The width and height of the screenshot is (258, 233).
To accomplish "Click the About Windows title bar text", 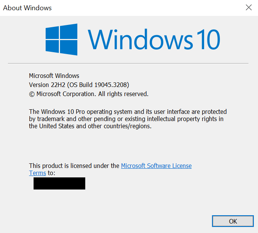I will pos(27,8).
